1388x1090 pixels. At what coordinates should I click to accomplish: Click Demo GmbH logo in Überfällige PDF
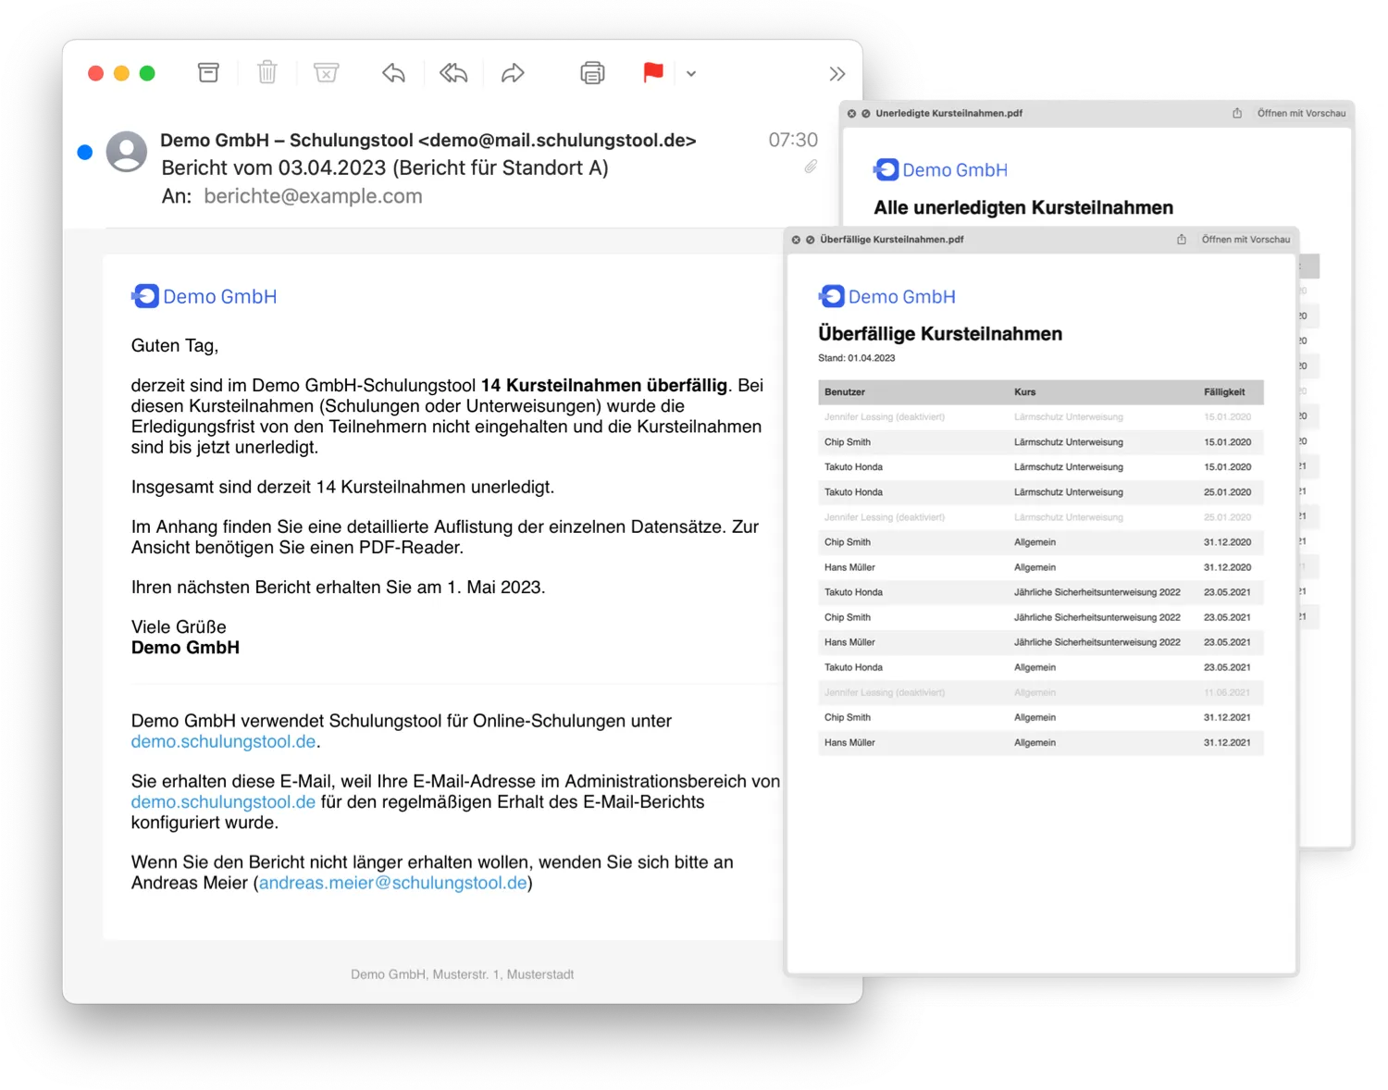pos(886,296)
